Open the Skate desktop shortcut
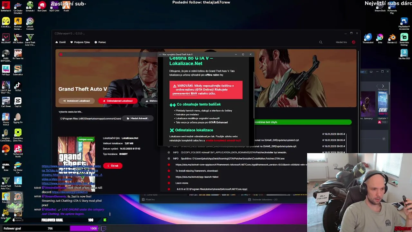412x232 pixels. [6, 166]
